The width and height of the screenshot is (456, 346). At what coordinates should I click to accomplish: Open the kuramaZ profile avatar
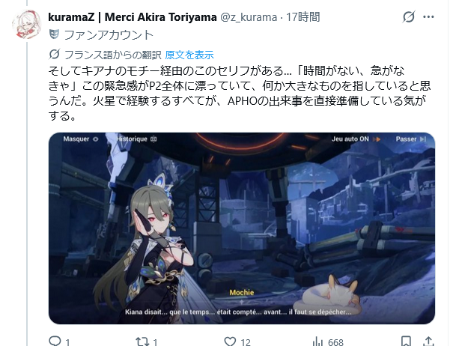[26, 25]
